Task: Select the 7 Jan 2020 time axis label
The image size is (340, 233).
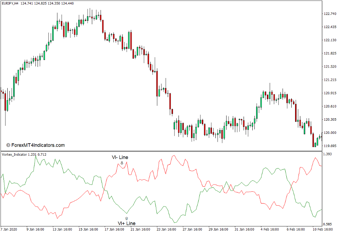Action: point(9,230)
